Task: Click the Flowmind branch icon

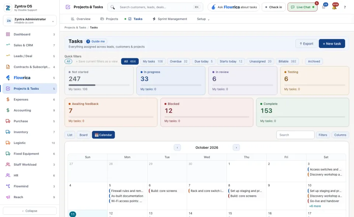Action: [x=8, y=186]
